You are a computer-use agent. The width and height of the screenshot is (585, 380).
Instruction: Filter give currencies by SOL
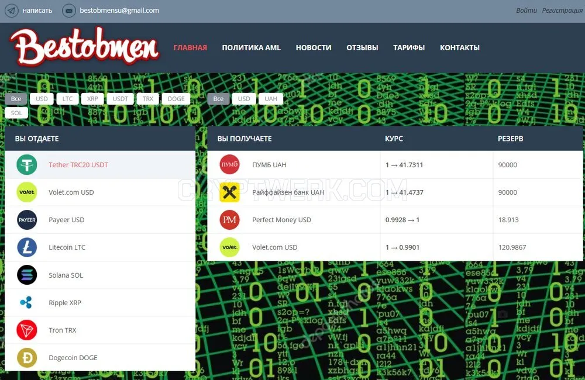(x=16, y=113)
